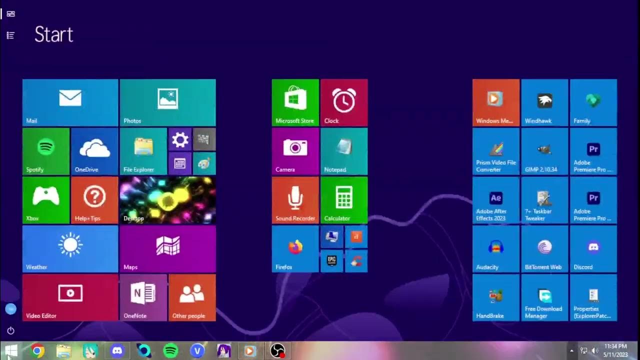Open the Help+Tips tile
Screen dimensions: 640x360
(94, 200)
